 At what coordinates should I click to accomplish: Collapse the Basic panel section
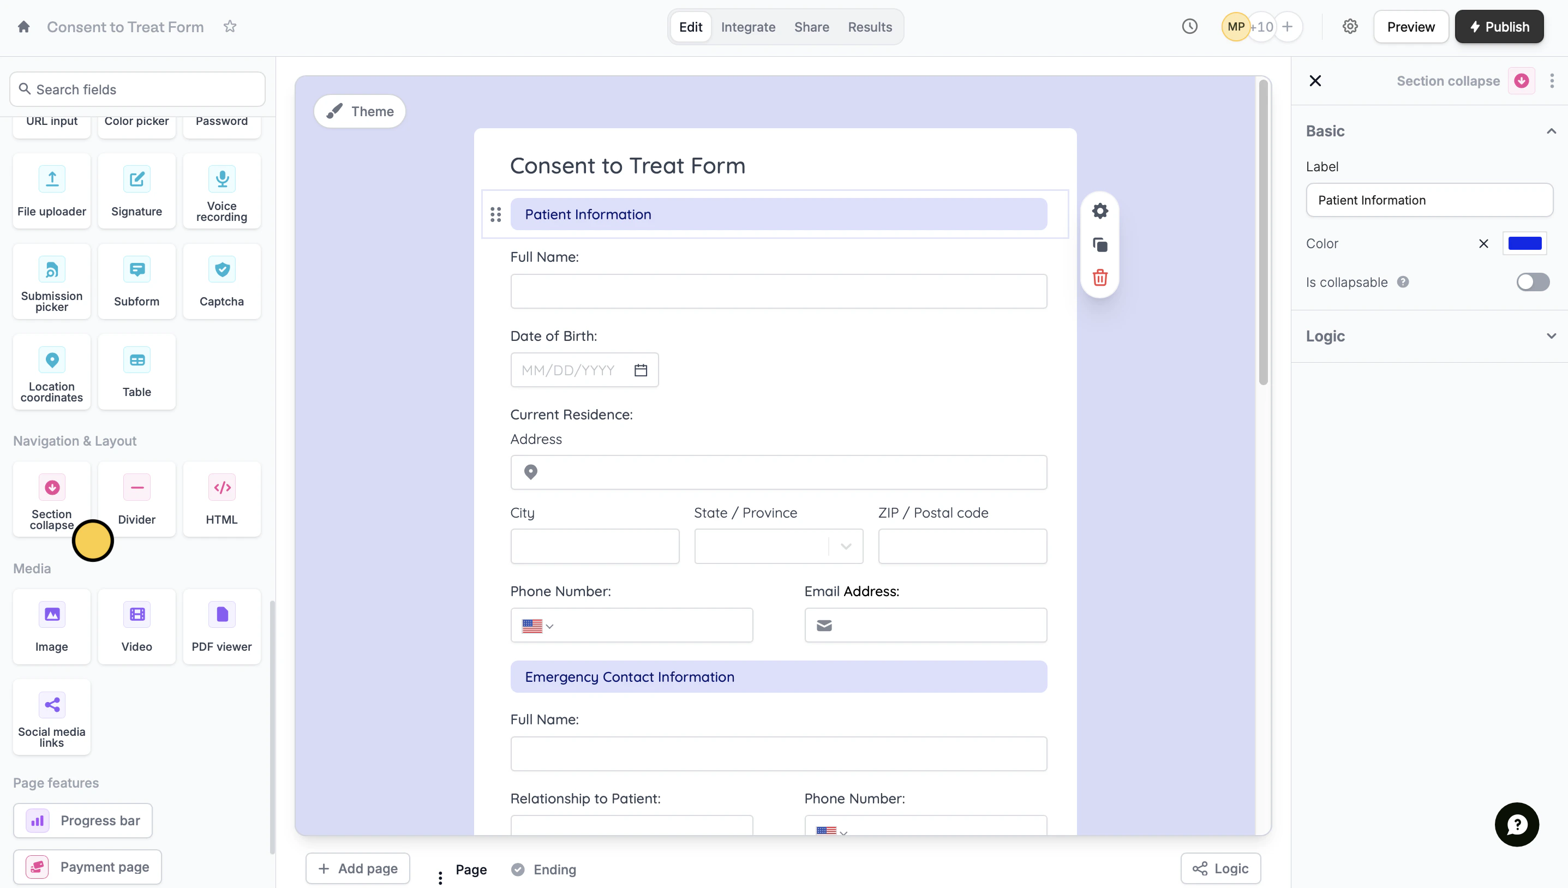click(x=1551, y=131)
